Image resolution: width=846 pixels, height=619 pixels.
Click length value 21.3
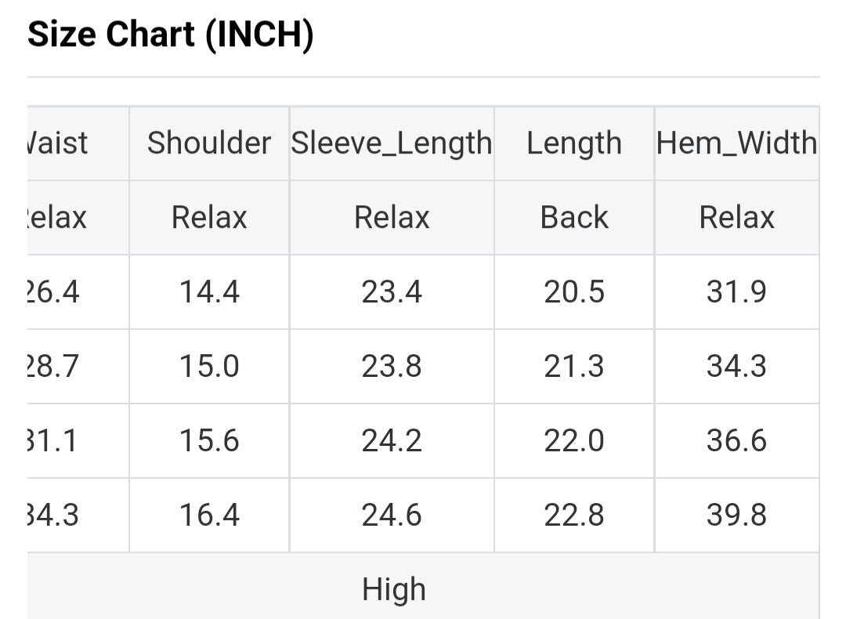pos(574,366)
